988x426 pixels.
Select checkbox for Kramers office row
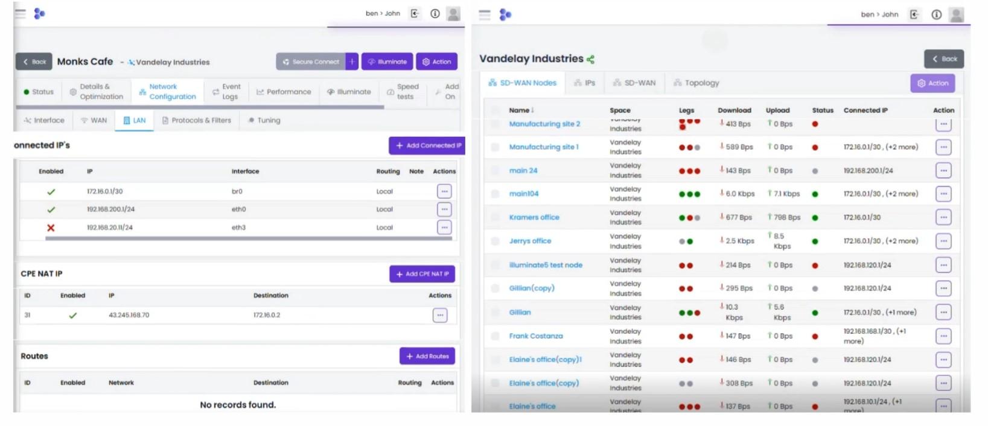coord(495,218)
